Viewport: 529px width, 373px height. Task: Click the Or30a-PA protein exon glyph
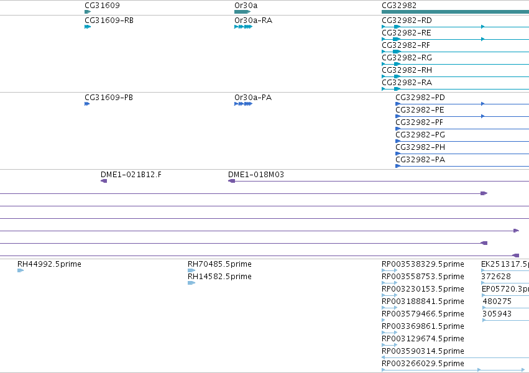[x=243, y=104]
